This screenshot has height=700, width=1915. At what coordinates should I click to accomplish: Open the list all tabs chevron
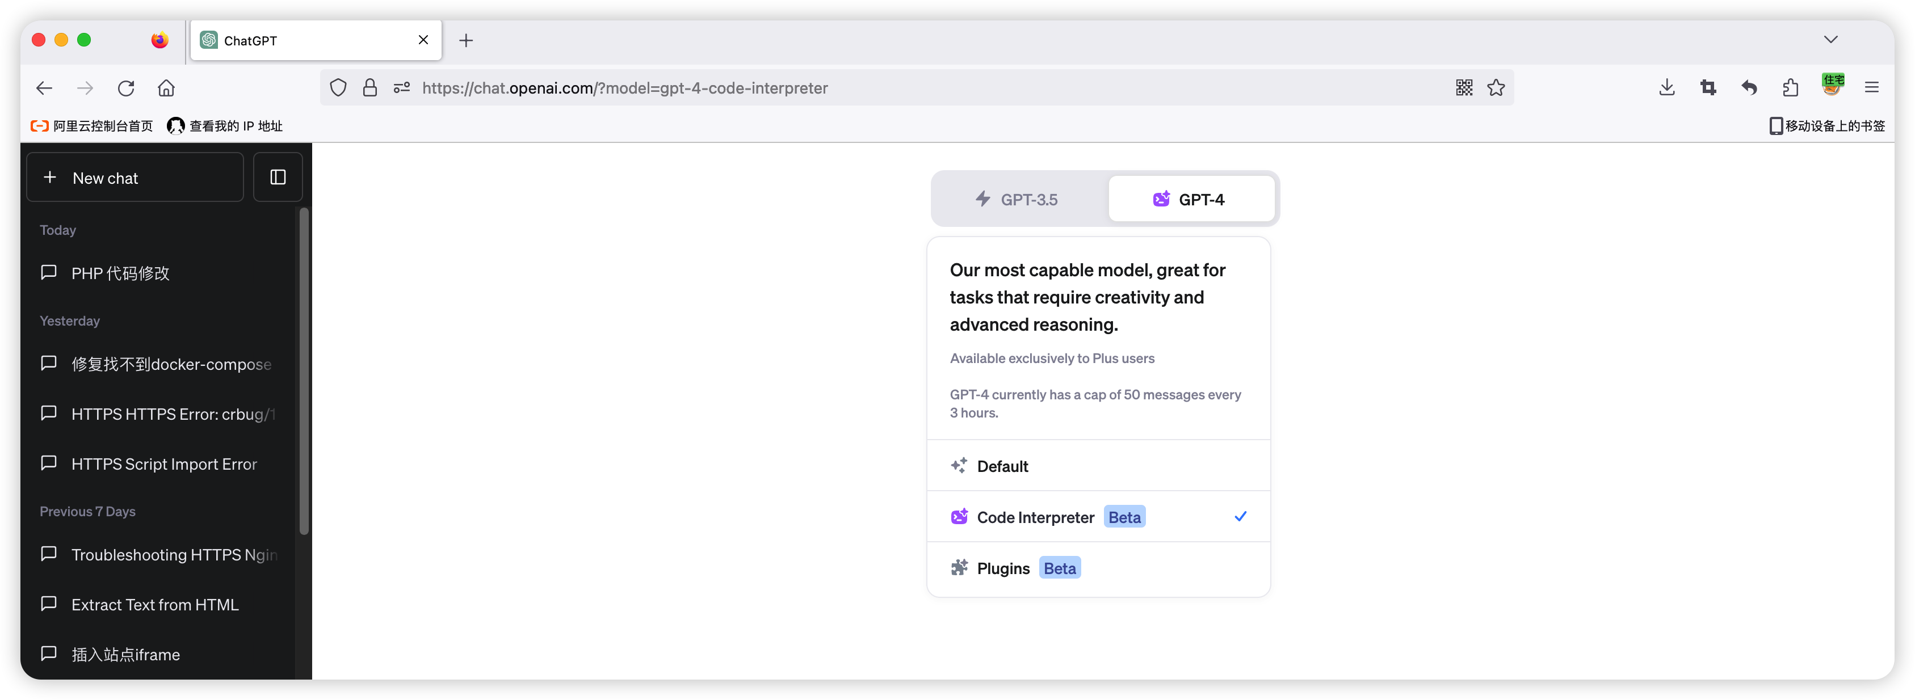click(x=1830, y=39)
